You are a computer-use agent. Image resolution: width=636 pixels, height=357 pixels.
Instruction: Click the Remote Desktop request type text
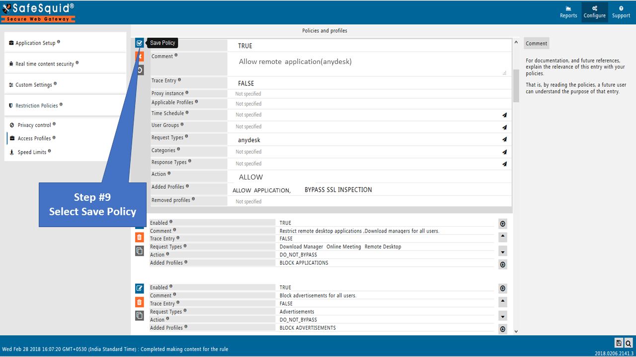pyautogui.click(x=383, y=246)
